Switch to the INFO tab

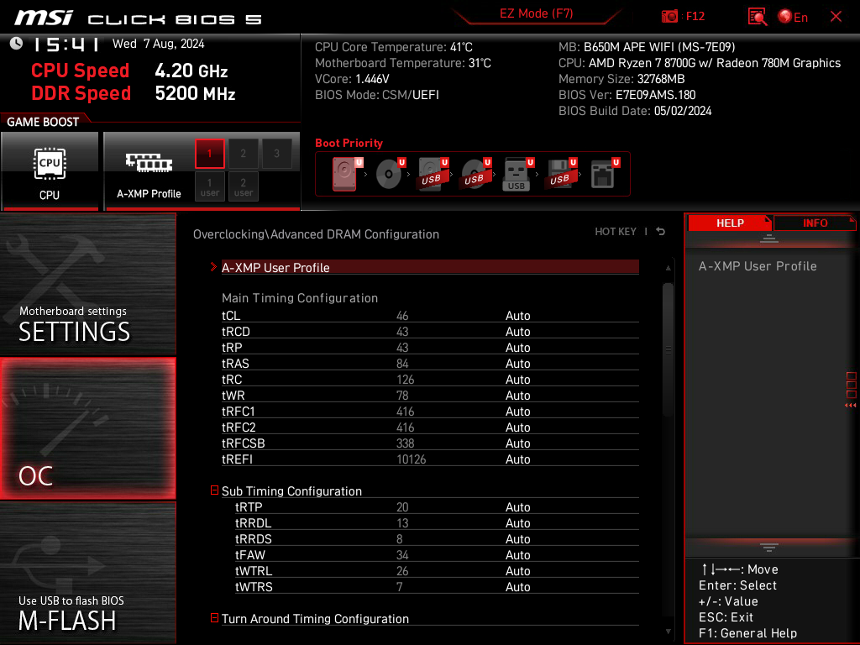815,223
